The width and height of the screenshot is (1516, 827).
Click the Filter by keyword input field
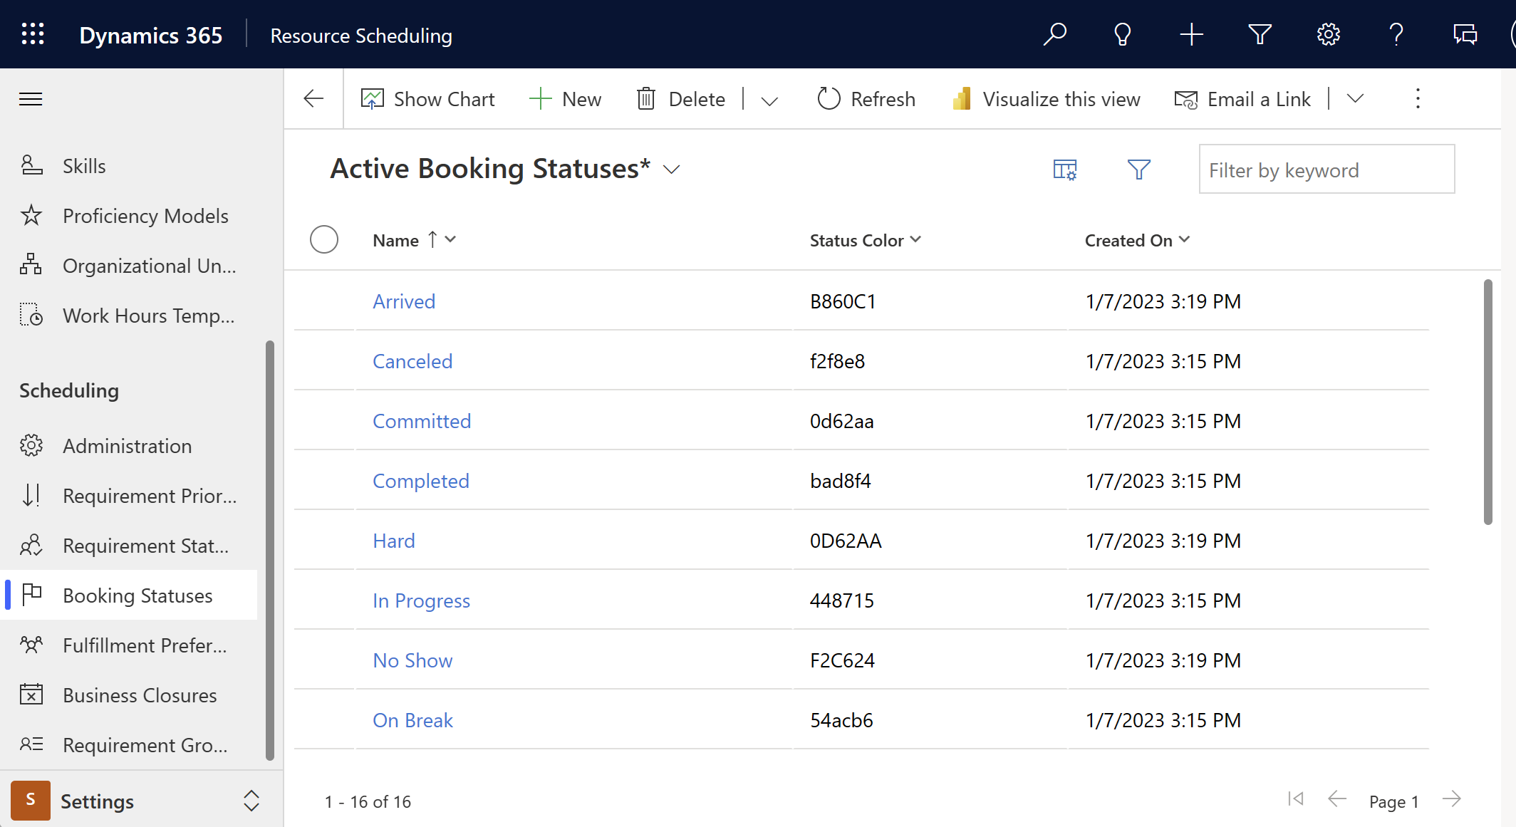coord(1324,169)
